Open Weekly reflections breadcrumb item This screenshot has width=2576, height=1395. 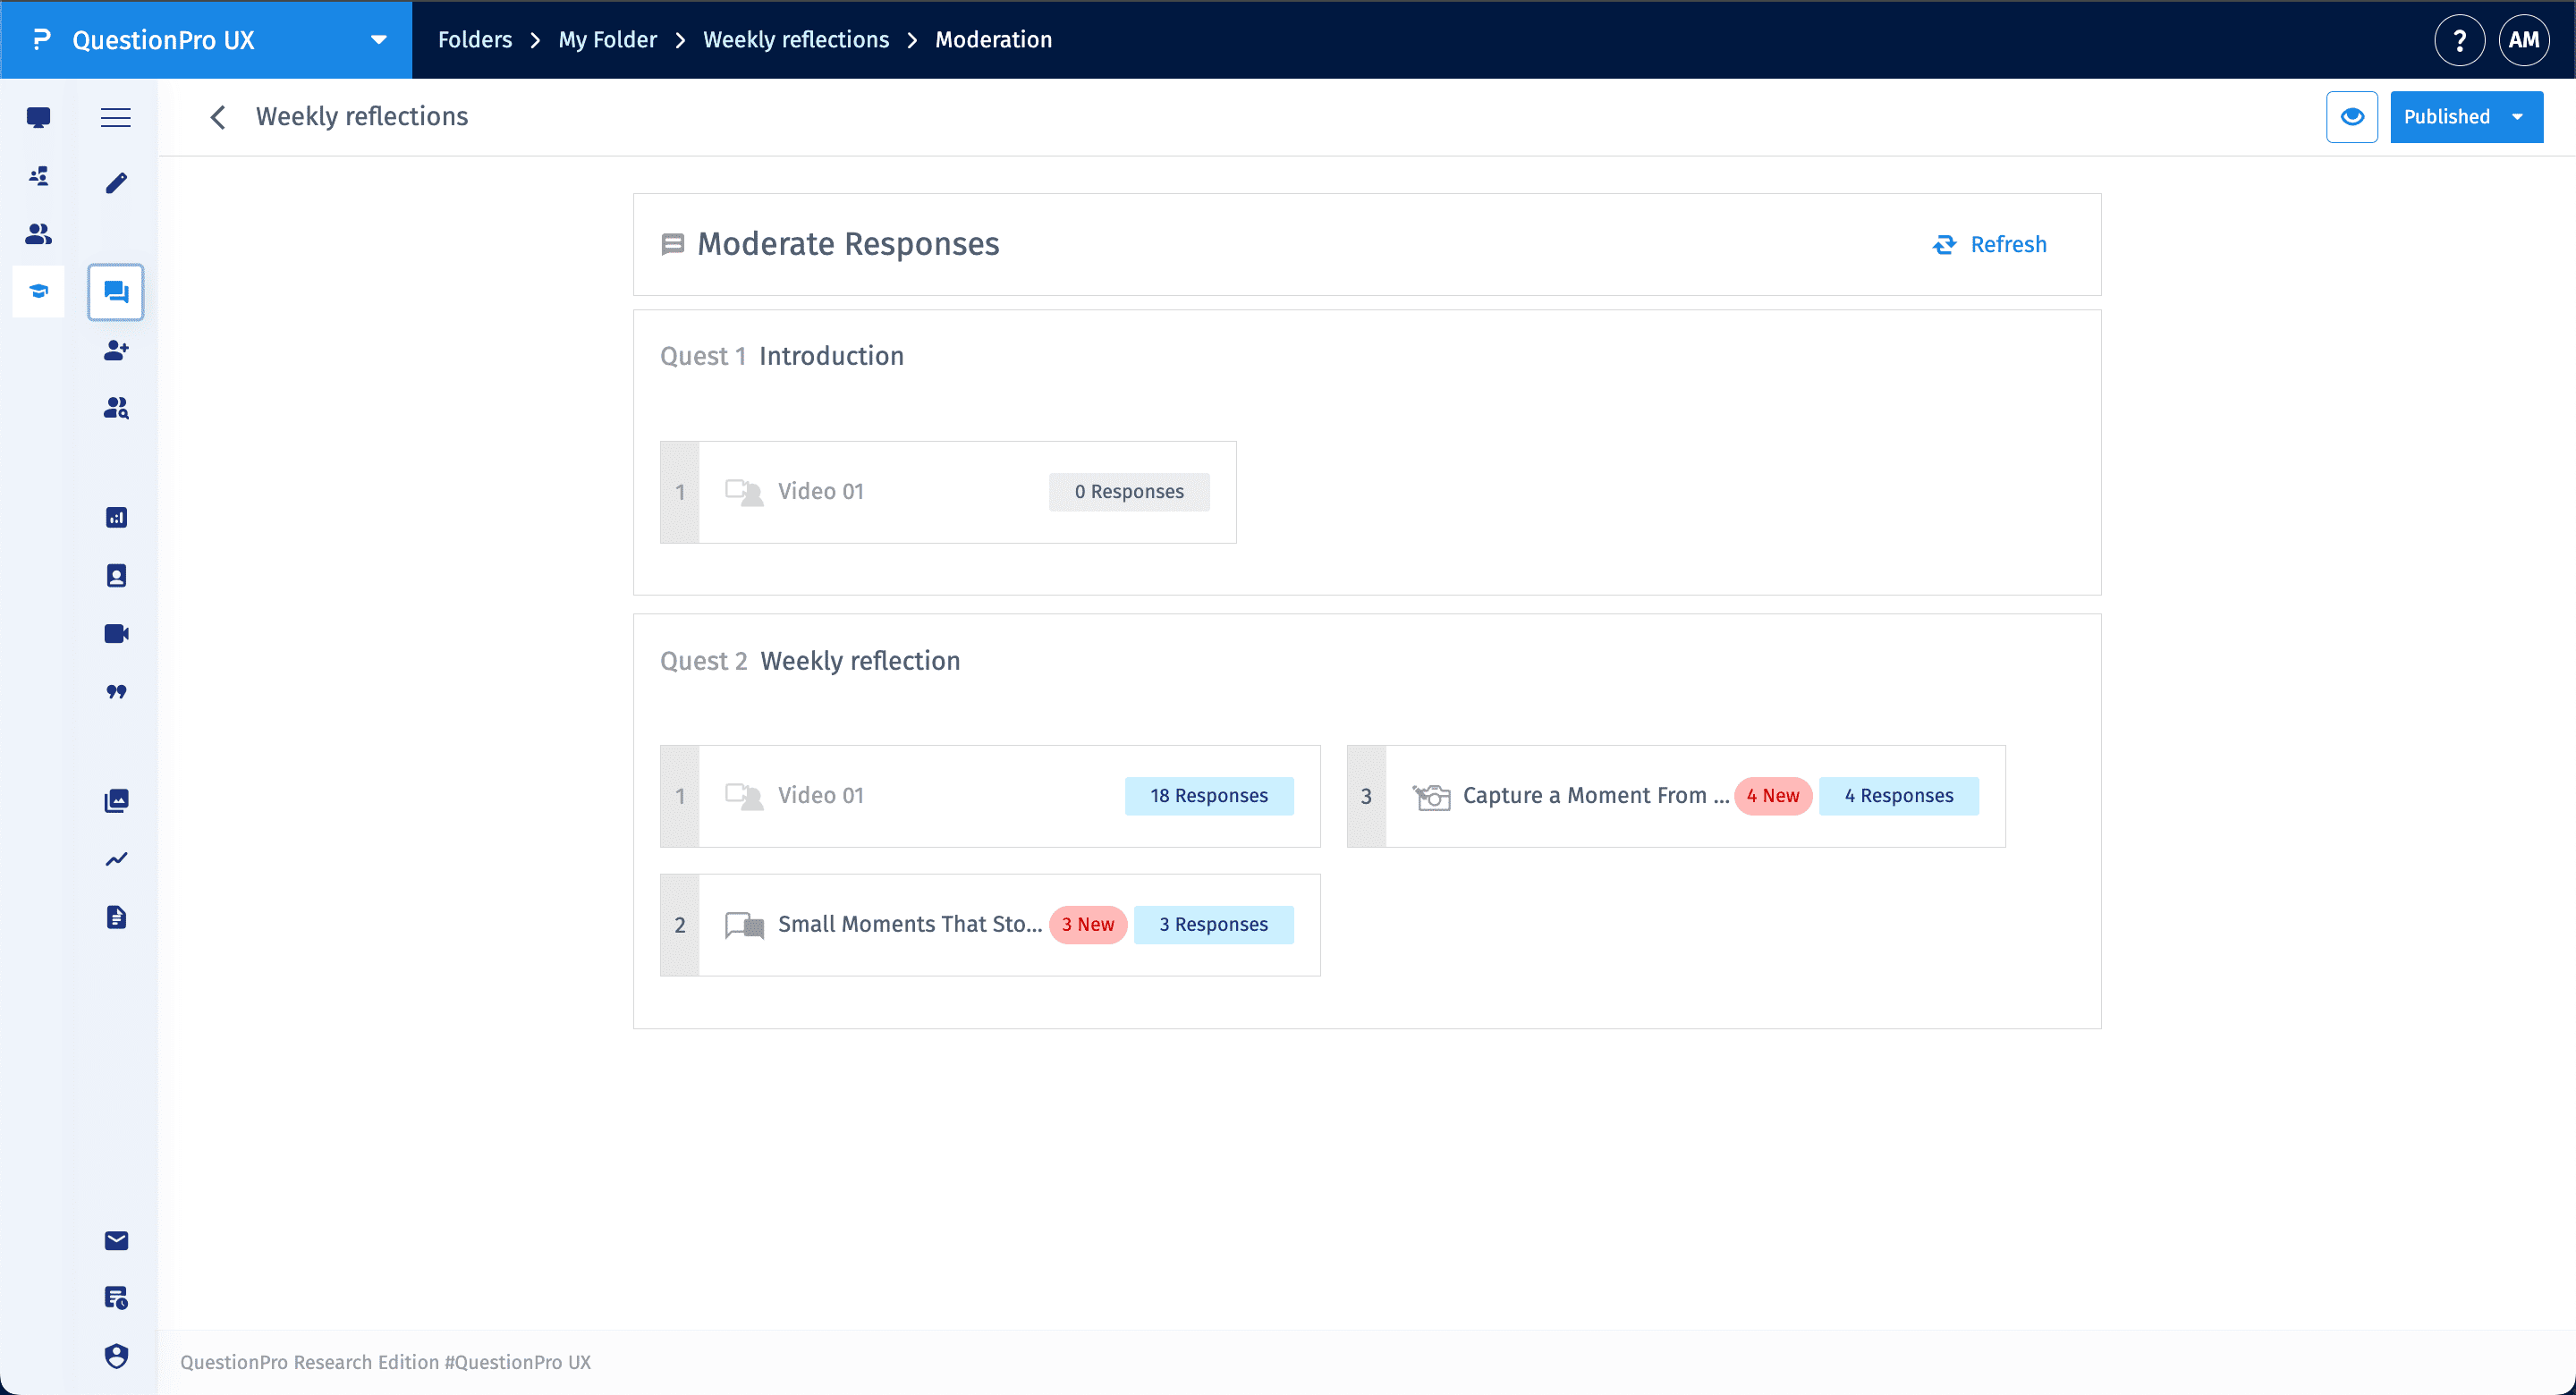(795, 40)
